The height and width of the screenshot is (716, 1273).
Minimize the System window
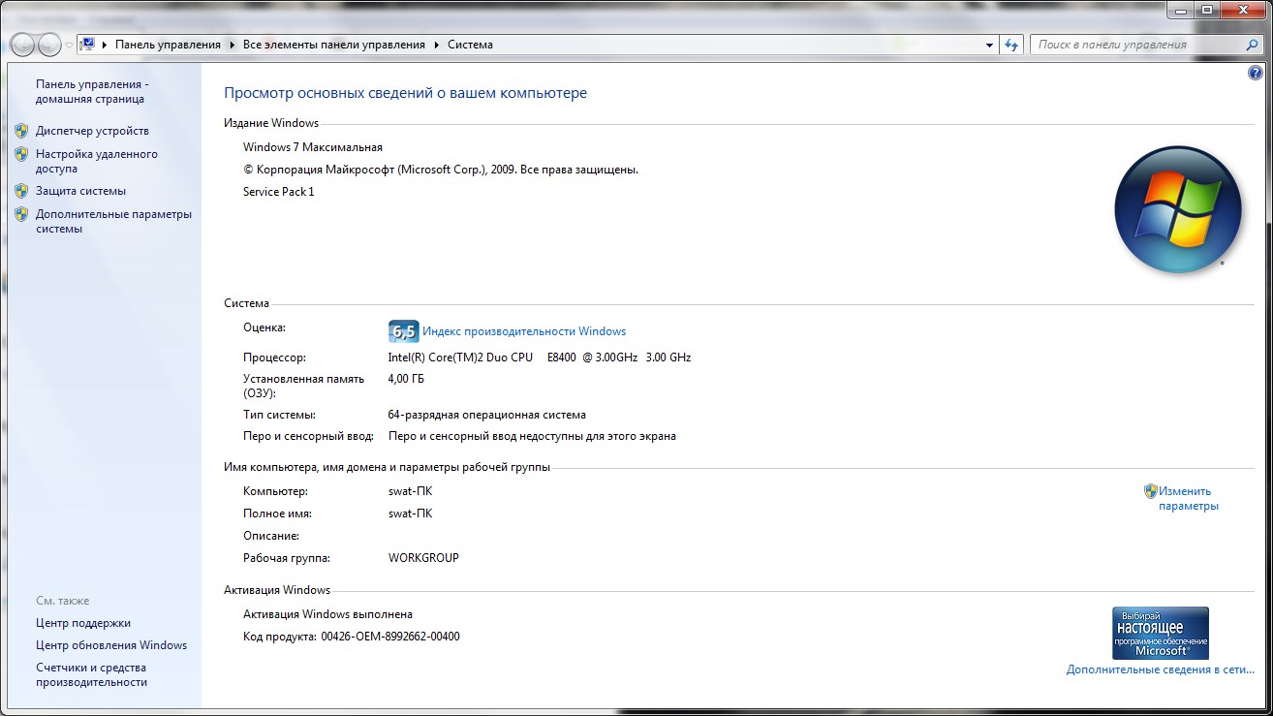click(x=1179, y=10)
